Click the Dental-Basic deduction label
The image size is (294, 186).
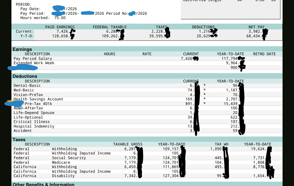click(x=27, y=85)
